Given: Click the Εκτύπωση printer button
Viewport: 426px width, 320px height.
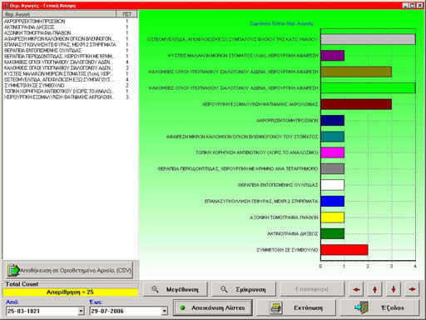Looking at the screenshot, I should (x=296, y=307).
